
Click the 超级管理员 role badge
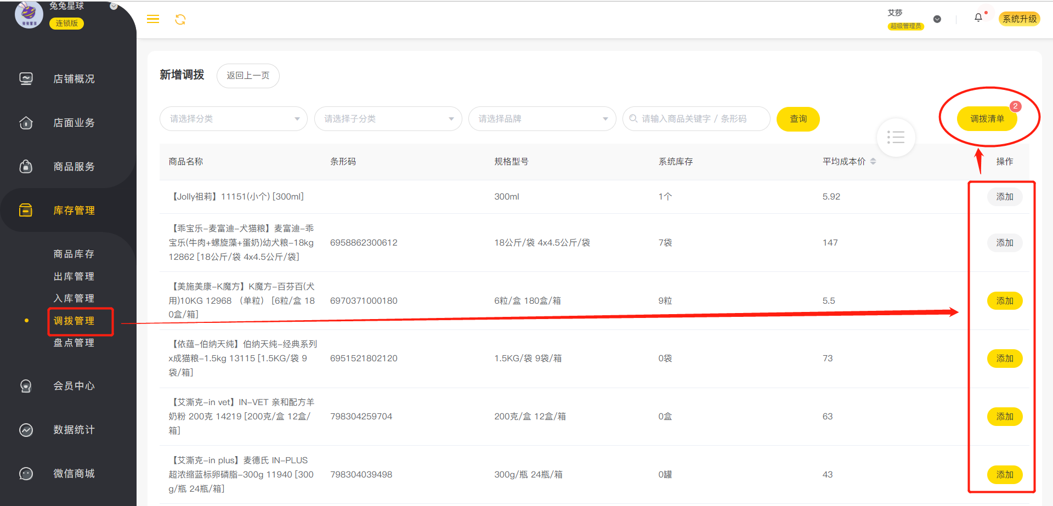(x=906, y=26)
